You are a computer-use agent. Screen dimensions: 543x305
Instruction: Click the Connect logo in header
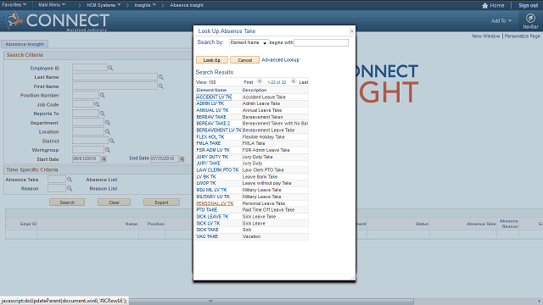tap(57, 20)
